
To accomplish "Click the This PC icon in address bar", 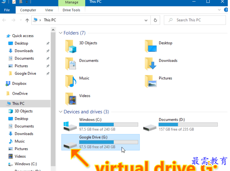I will click(x=35, y=20).
